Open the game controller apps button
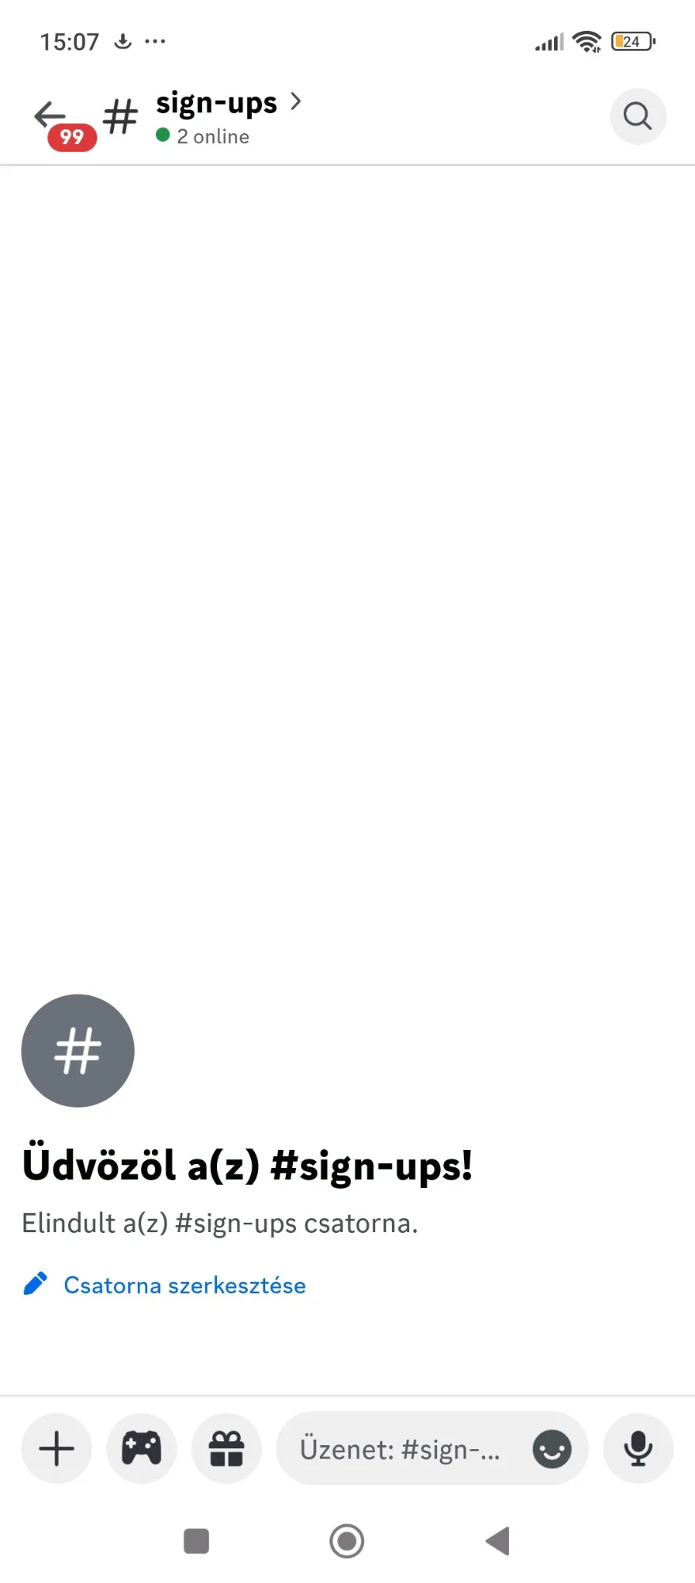695x1583 pixels. click(x=142, y=1449)
